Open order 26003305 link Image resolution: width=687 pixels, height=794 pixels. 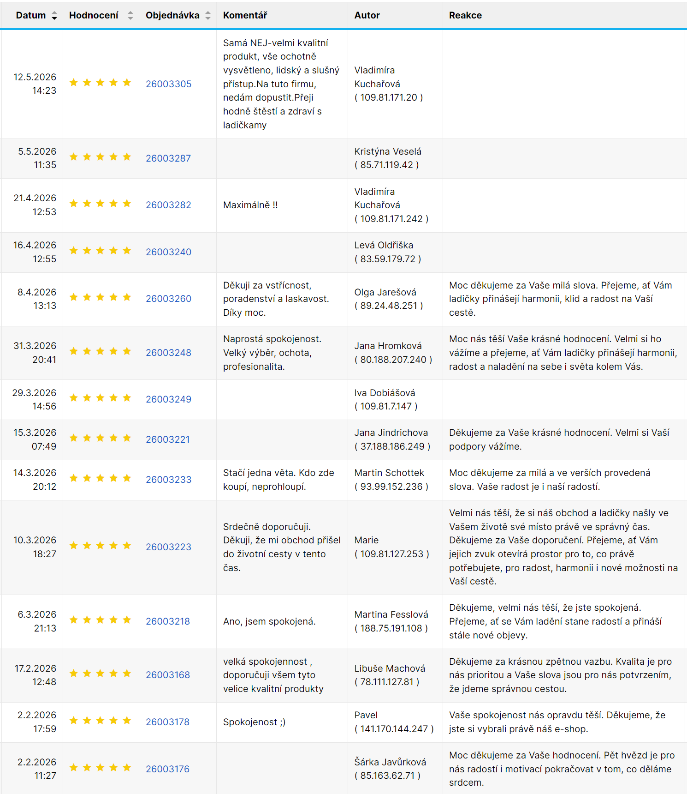point(168,84)
